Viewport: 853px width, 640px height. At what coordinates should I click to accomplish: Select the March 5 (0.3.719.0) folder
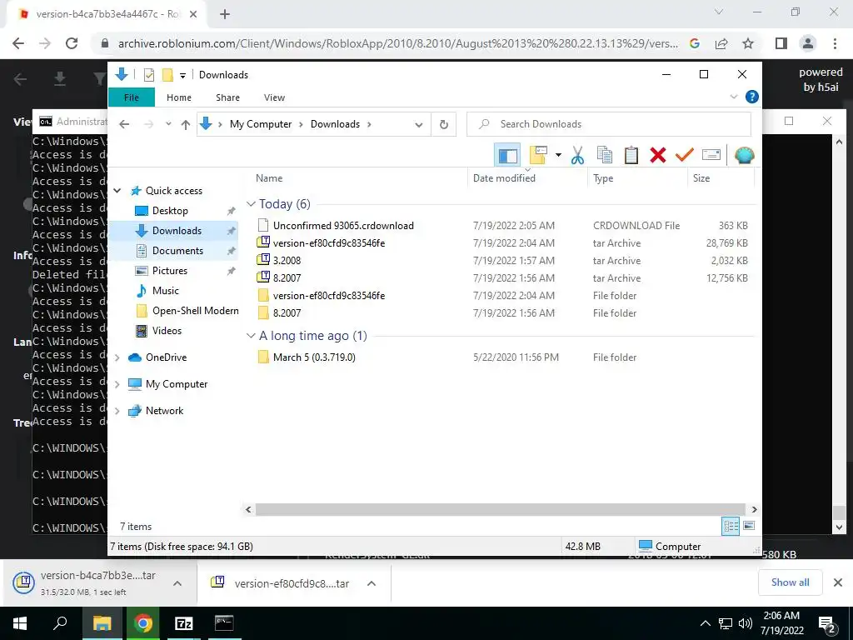[314, 357]
